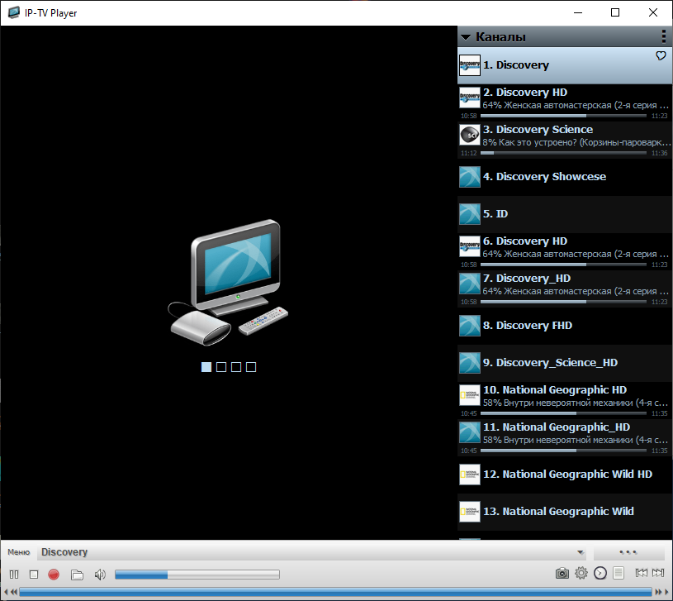This screenshot has height=601, width=673.
Task: Maximize the IP-TV Player window
Action: (615, 12)
